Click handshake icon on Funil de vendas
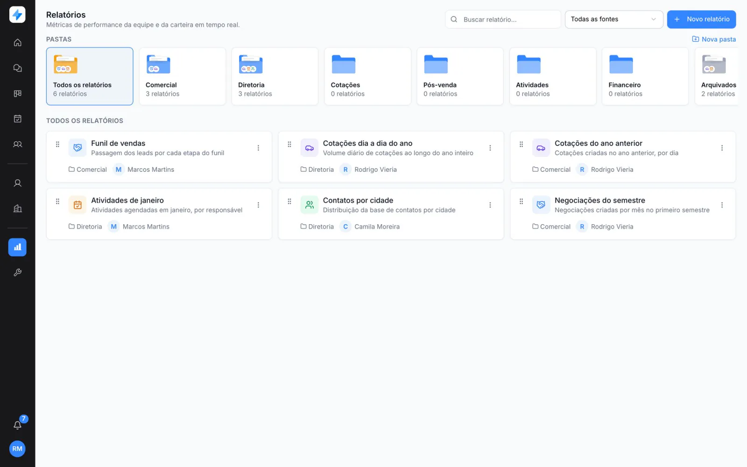747x467 pixels. [x=78, y=148]
